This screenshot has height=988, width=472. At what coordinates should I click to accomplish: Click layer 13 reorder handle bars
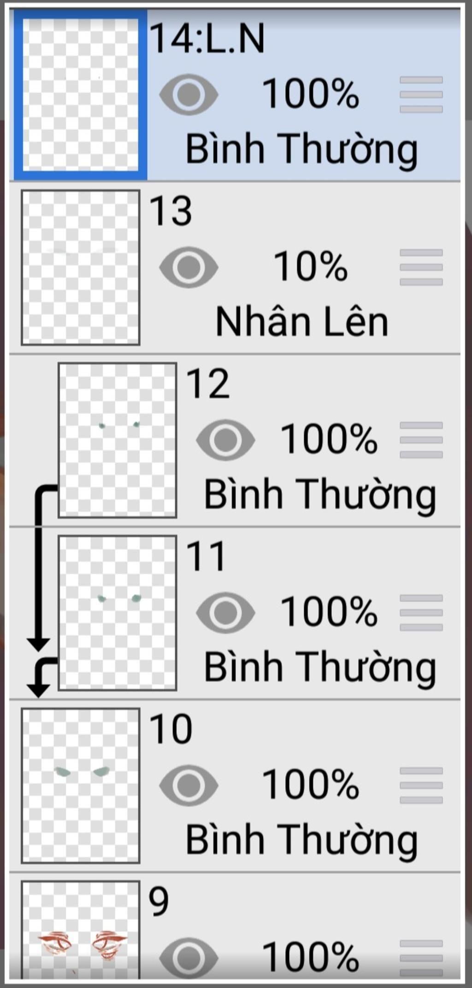421,267
